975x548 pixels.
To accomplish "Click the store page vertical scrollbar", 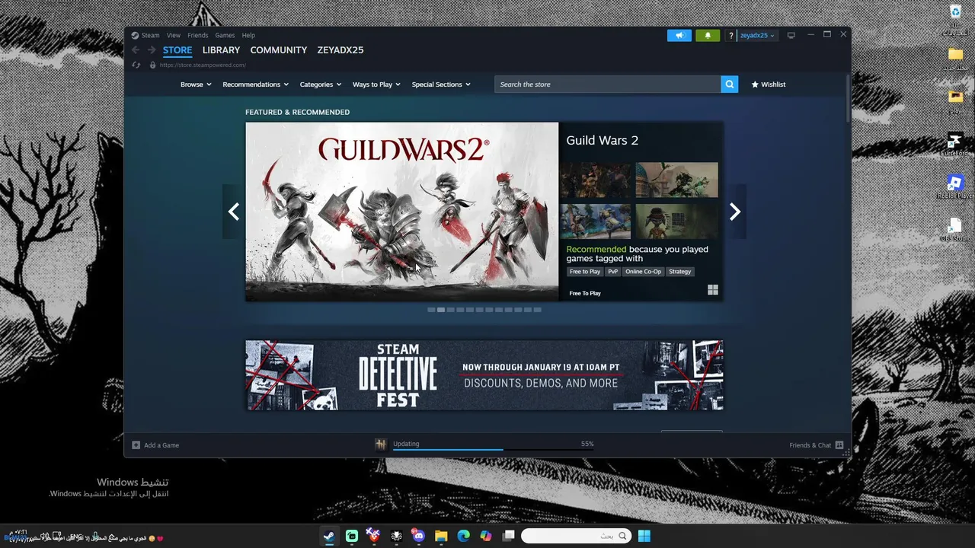I will pyautogui.click(x=847, y=97).
